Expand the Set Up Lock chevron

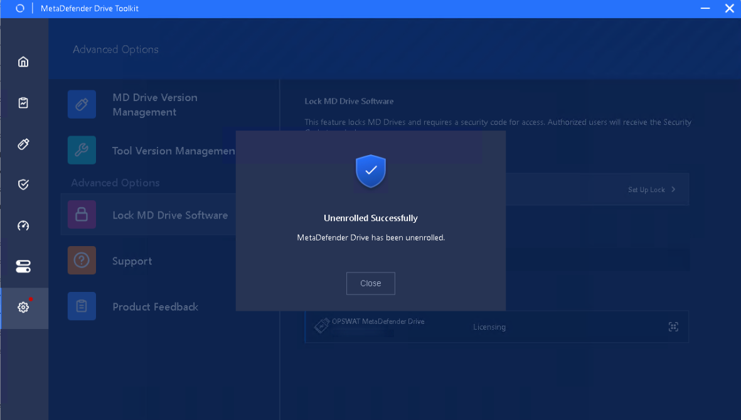click(x=673, y=189)
